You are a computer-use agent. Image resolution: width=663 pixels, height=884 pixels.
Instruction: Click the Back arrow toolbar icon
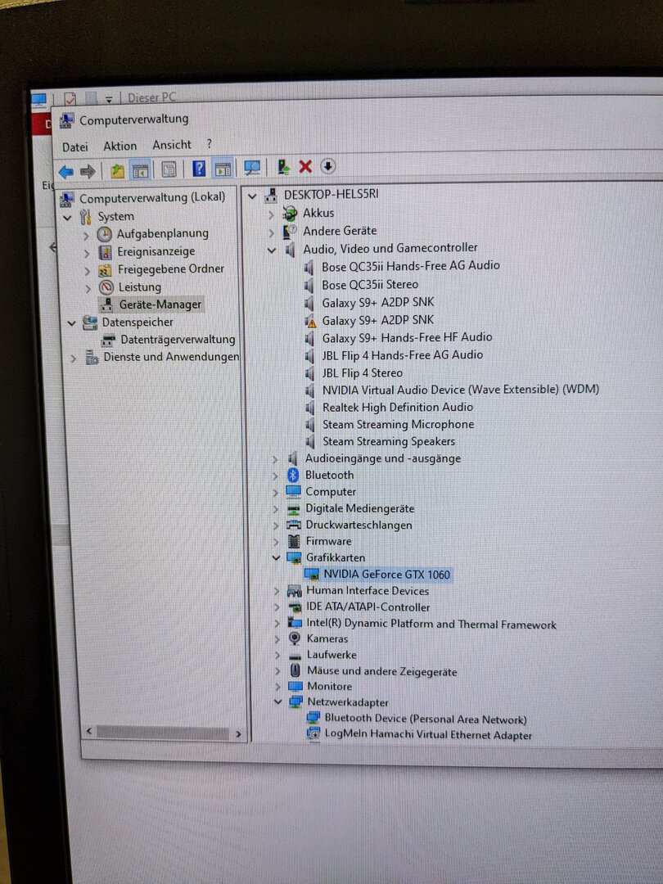[66, 171]
